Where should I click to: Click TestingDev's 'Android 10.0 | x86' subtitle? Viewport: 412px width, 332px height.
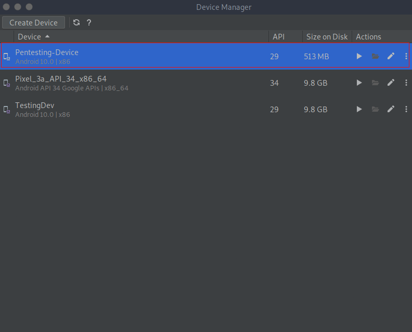[x=43, y=115]
